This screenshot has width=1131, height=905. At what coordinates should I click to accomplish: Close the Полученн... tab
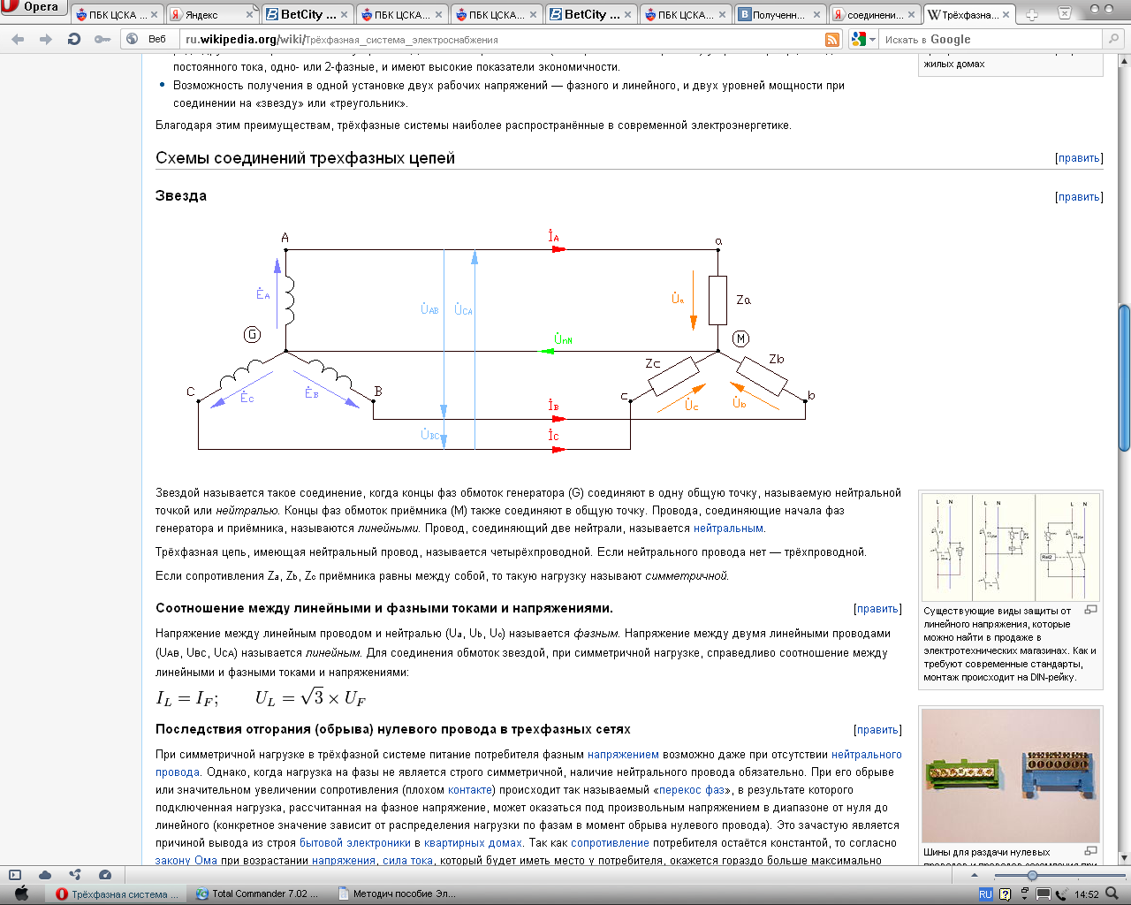click(816, 15)
